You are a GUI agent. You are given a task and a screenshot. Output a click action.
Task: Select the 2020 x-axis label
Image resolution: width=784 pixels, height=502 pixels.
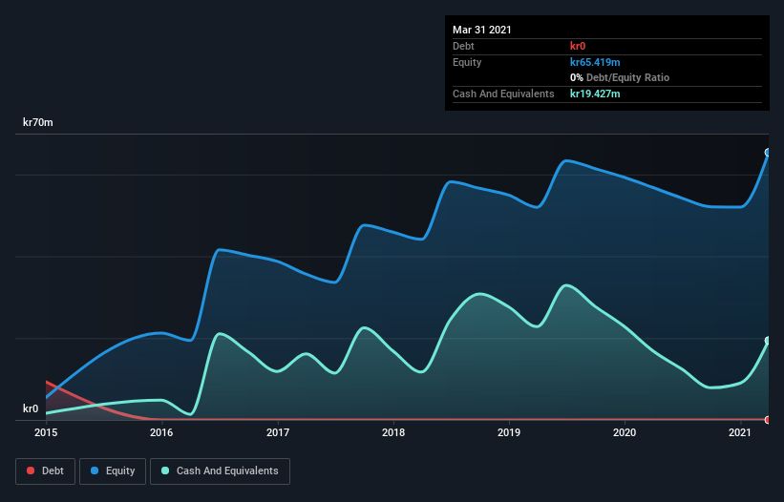point(625,432)
